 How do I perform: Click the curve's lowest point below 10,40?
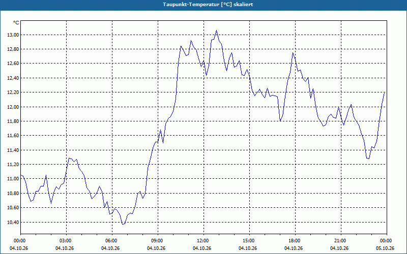click(123, 224)
